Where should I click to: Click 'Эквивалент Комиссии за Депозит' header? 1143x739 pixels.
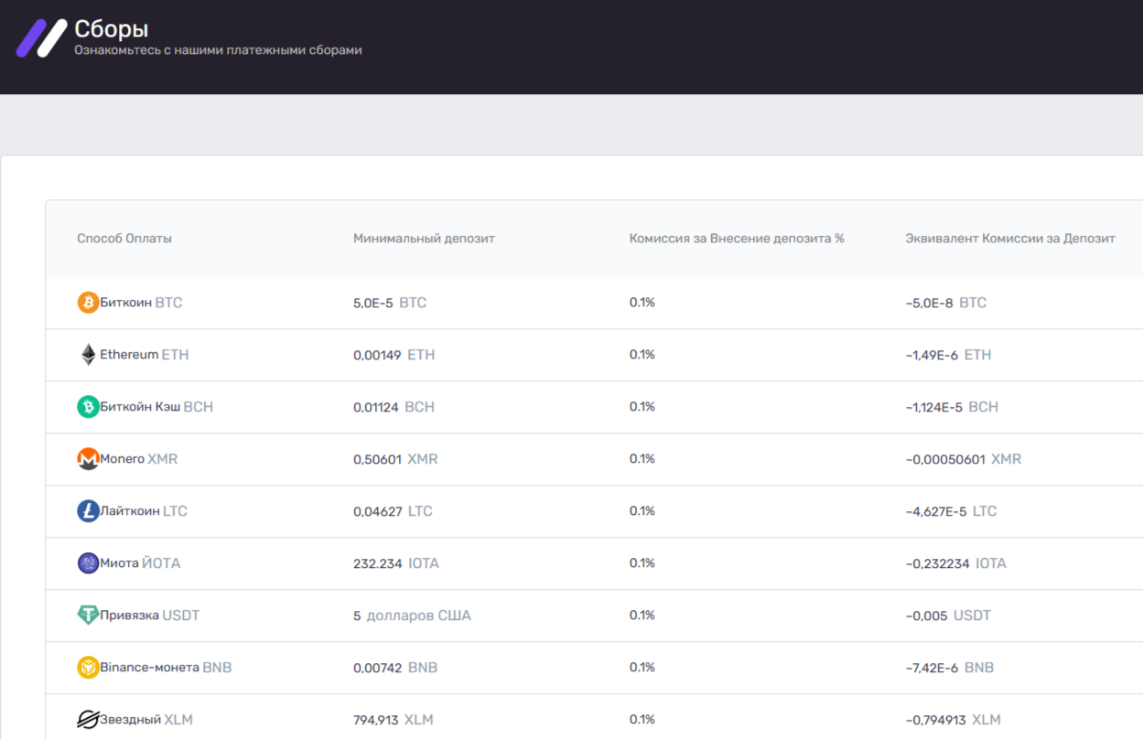[1010, 239]
